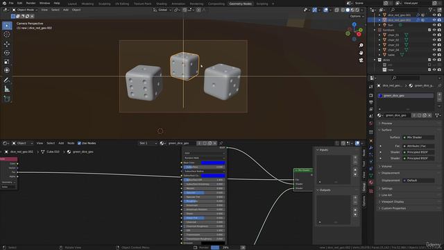Viewport: 444px width, 250px height.
Task: Open the World properties tab icon
Action: point(371,124)
